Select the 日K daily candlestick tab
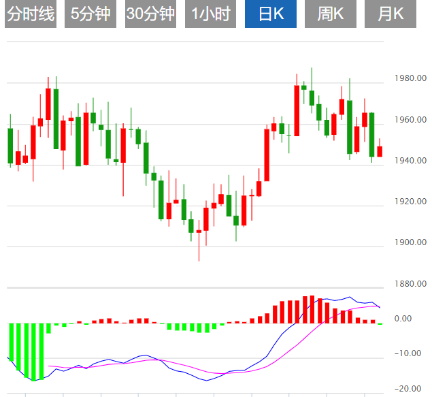432x397 pixels. 271,14
